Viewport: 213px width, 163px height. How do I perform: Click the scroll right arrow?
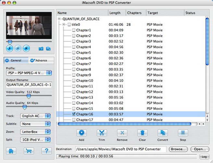pyautogui.click(x=204, y=124)
